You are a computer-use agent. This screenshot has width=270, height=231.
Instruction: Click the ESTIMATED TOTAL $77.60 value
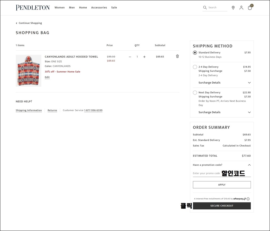246,156
